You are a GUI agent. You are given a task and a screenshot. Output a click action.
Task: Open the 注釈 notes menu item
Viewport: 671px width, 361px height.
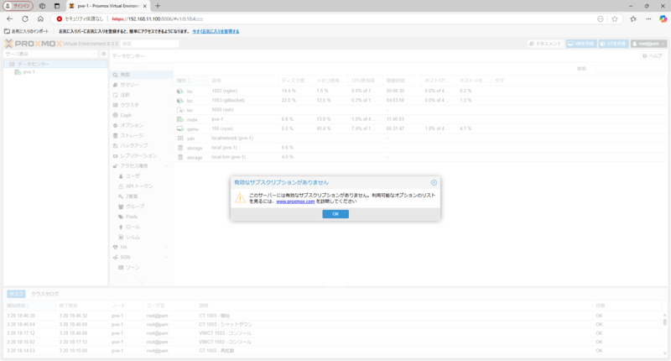click(x=141, y=95)
